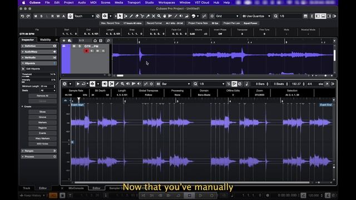Toggle Audition Loop in sample editor
The height and width of the screenshot is (200, 356).
pos(83,84)
